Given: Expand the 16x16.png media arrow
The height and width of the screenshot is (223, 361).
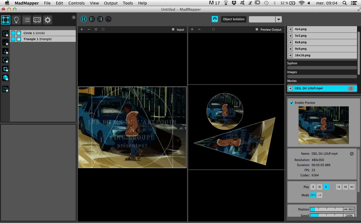Looking at the screenshot, I should tap(290, 55).
